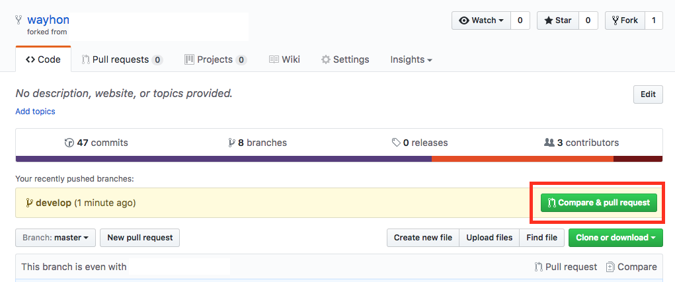
Task: Click 'This branch is even with' text
Action: tap(74, 267)
